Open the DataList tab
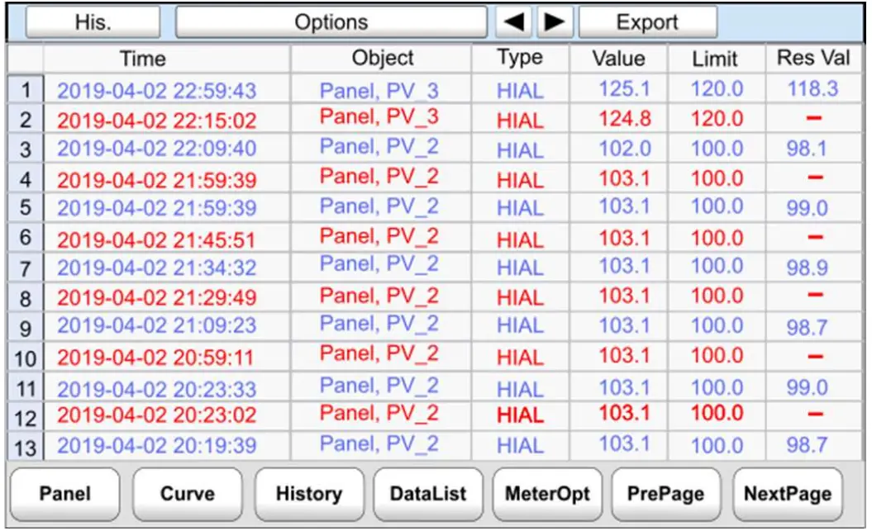 click(x=428, y=494)
